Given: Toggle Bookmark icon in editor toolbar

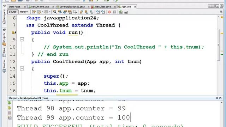Looking at the screenshot, I should [91, 12].
